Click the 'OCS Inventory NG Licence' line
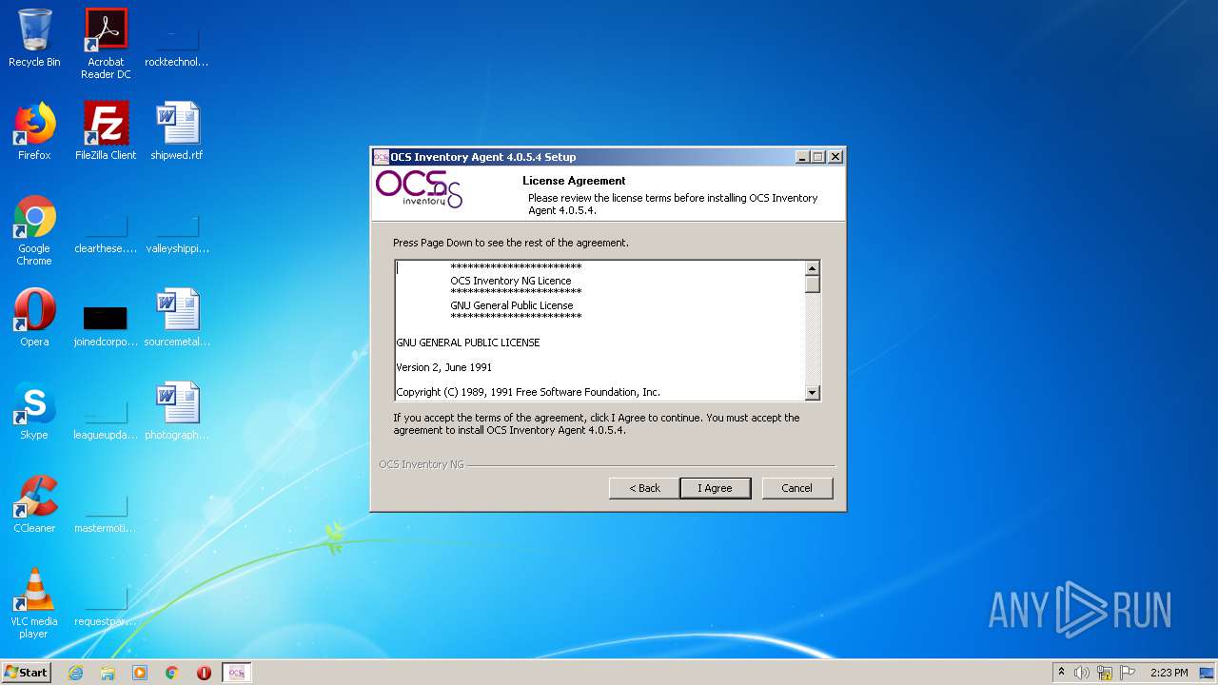 [511, 281]
